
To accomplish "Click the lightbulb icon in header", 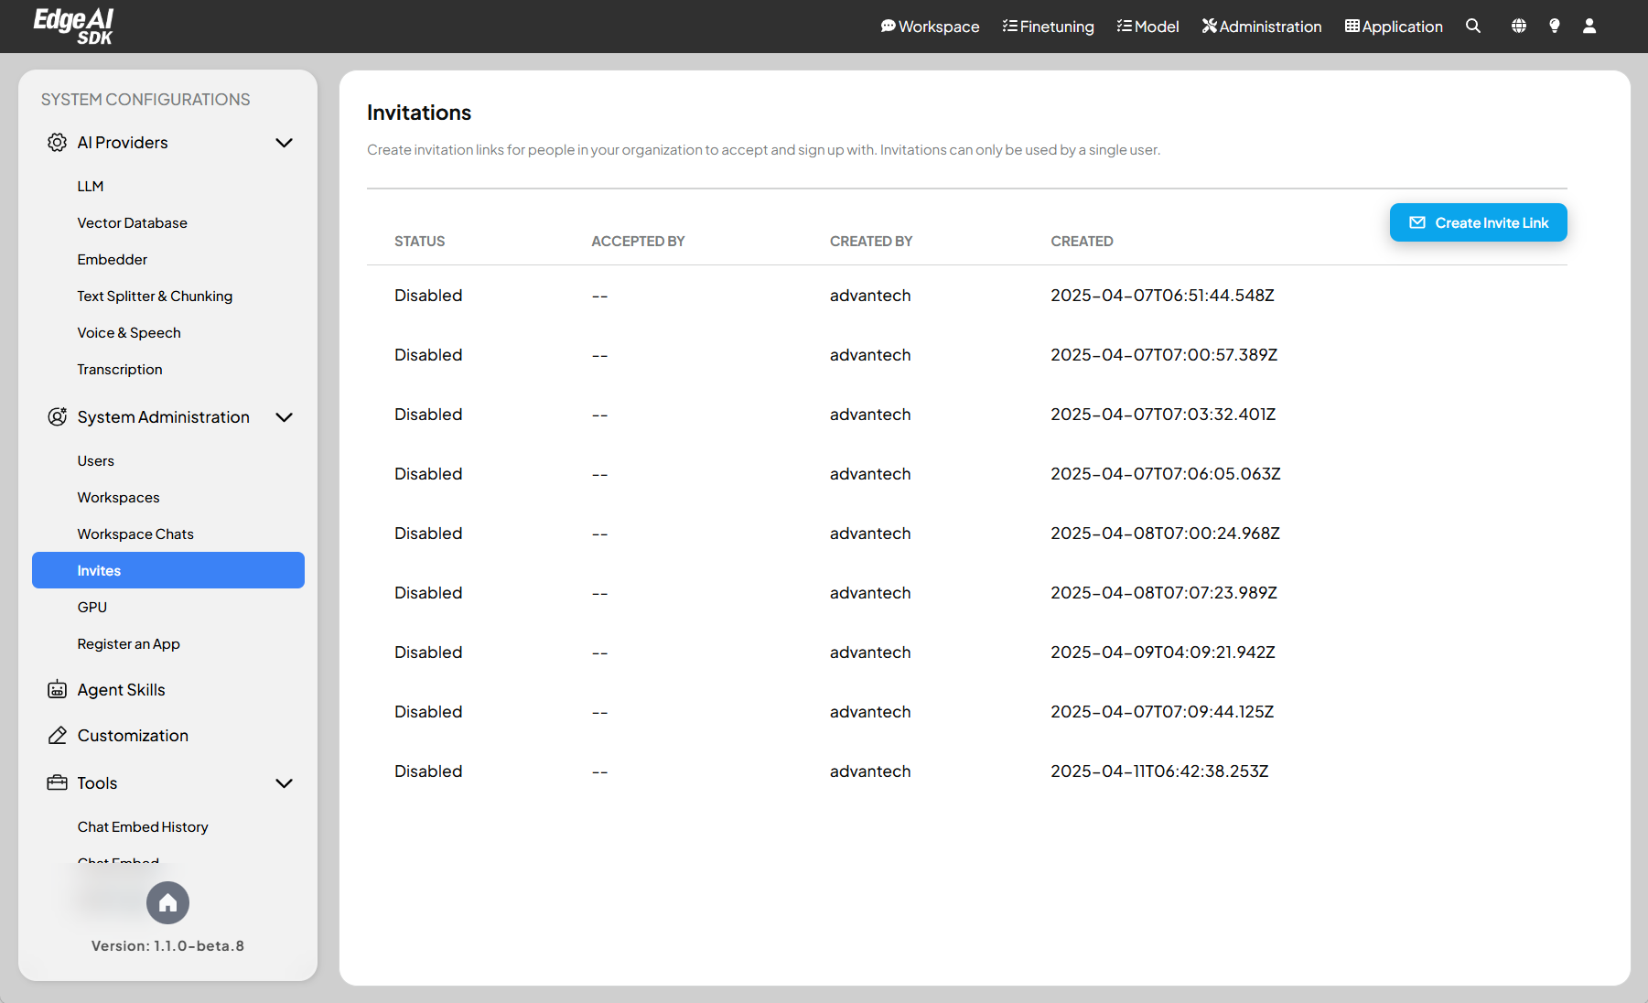I will click(1554, 27).
